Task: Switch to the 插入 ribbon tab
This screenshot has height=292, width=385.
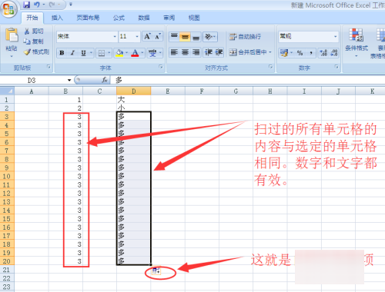Action: tap(57, 18)
